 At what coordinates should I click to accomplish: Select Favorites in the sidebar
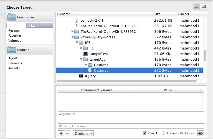(15, 36)
